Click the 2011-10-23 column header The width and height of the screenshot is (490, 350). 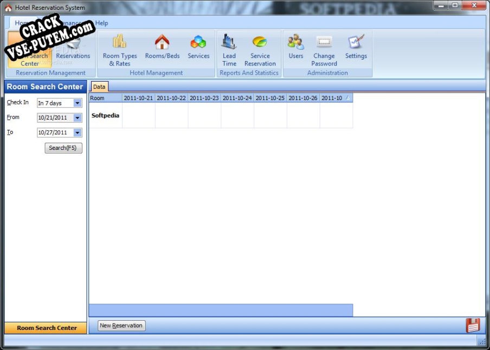pyautogui.click(x=204, y=98)
